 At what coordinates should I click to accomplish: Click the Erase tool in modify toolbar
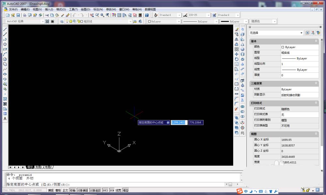(x=237, y=29)
